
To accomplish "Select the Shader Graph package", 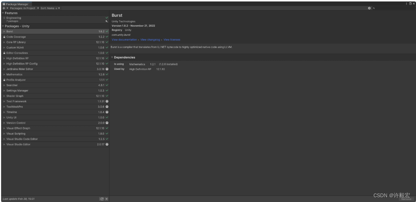I will click(55, 96).
